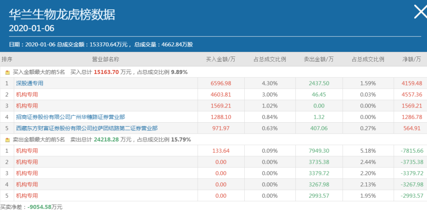Select 机构专用 with net amount 4557.36
This screenshot has height=210, width=427.
coord(27,95)
